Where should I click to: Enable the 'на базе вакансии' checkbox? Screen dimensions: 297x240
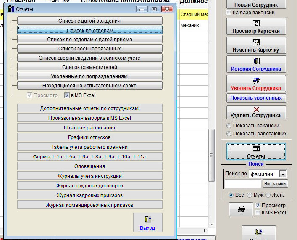coord(229,13)
